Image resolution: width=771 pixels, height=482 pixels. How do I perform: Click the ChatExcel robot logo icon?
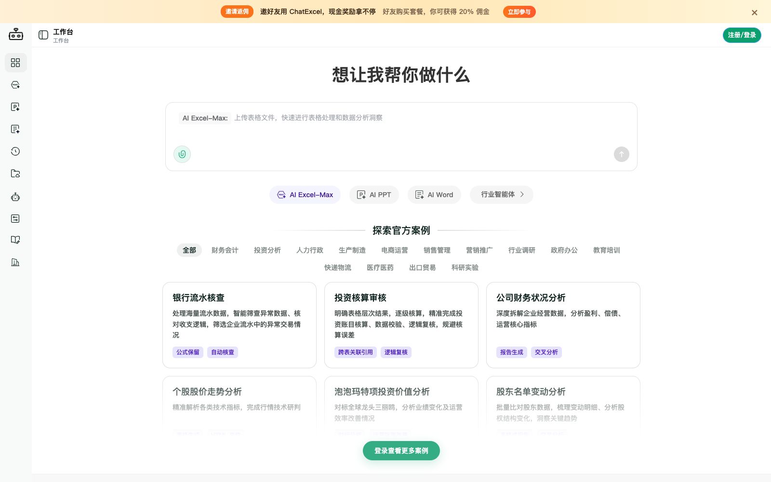16,34
